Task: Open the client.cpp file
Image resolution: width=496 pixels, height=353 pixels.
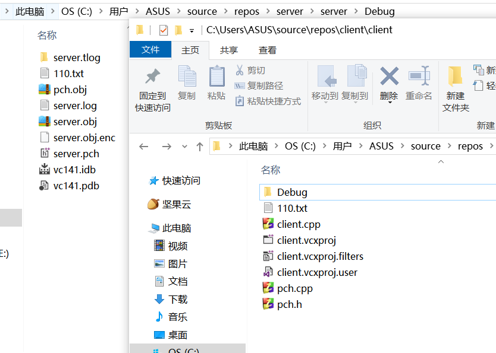Action: tap(297, 224)
